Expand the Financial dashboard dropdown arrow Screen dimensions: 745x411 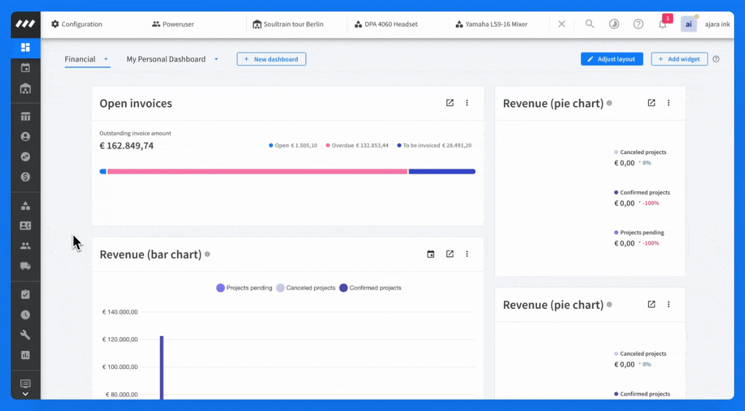[x=106, y=59]
